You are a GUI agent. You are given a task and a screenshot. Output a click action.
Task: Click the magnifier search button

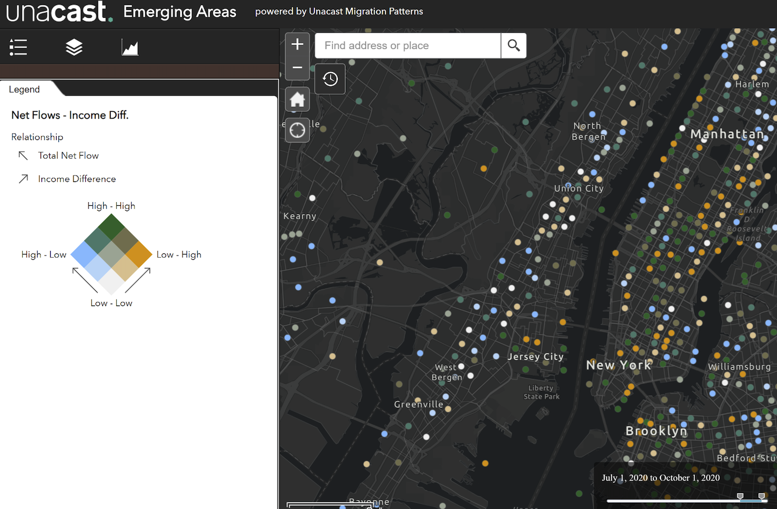[x=513, y=45]
